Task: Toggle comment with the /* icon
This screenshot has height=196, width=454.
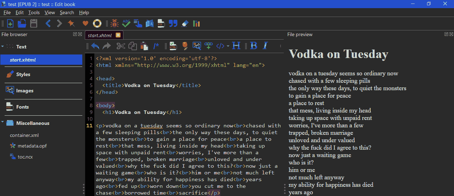Action: pyautogui.click(x=156, y=46)
